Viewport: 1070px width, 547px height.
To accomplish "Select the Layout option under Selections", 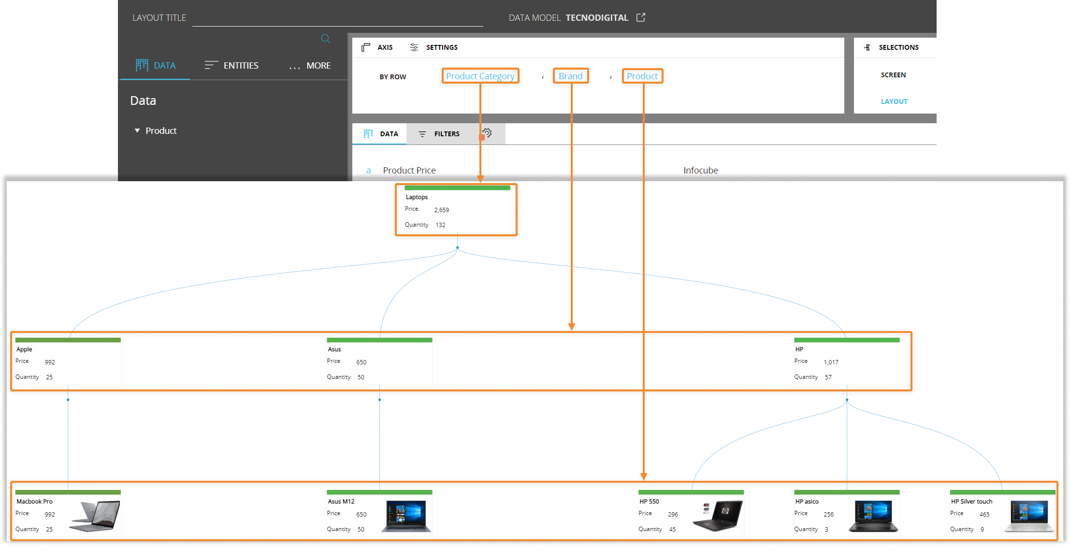I will click(x=894, y=101).
